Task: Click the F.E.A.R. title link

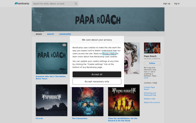Action: 40,118
